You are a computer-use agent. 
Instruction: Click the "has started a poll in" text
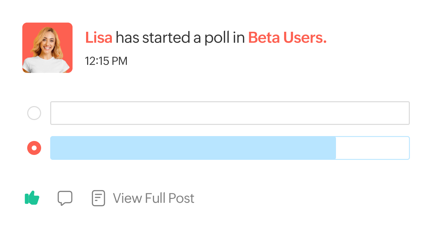180,38
